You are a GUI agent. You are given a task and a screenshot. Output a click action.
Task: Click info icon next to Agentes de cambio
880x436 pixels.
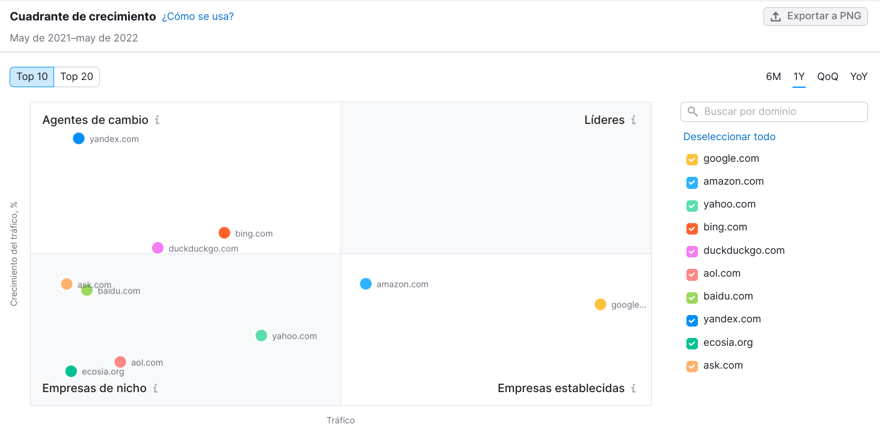tap(157, 120)
